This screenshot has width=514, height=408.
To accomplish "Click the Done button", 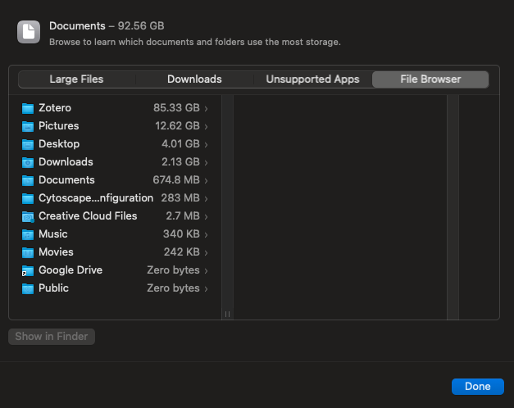I will coord(478,387).
